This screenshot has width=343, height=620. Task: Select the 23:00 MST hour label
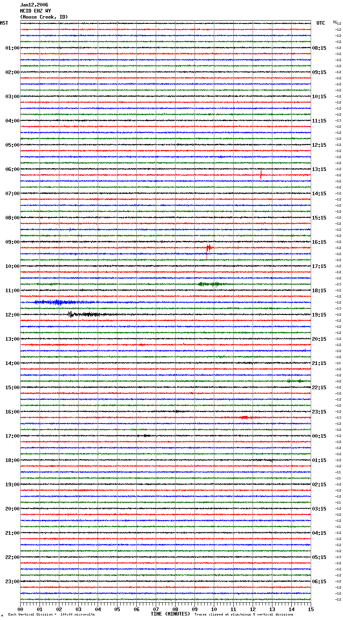pos(13,582)
